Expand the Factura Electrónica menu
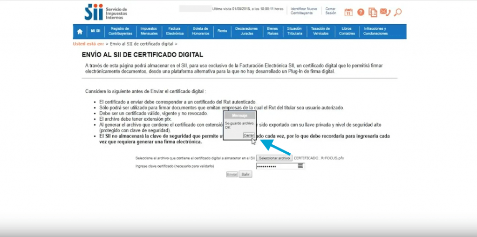The height and width of the screenshot is (237, 477). pyautogui.click(x=175, y=31)
